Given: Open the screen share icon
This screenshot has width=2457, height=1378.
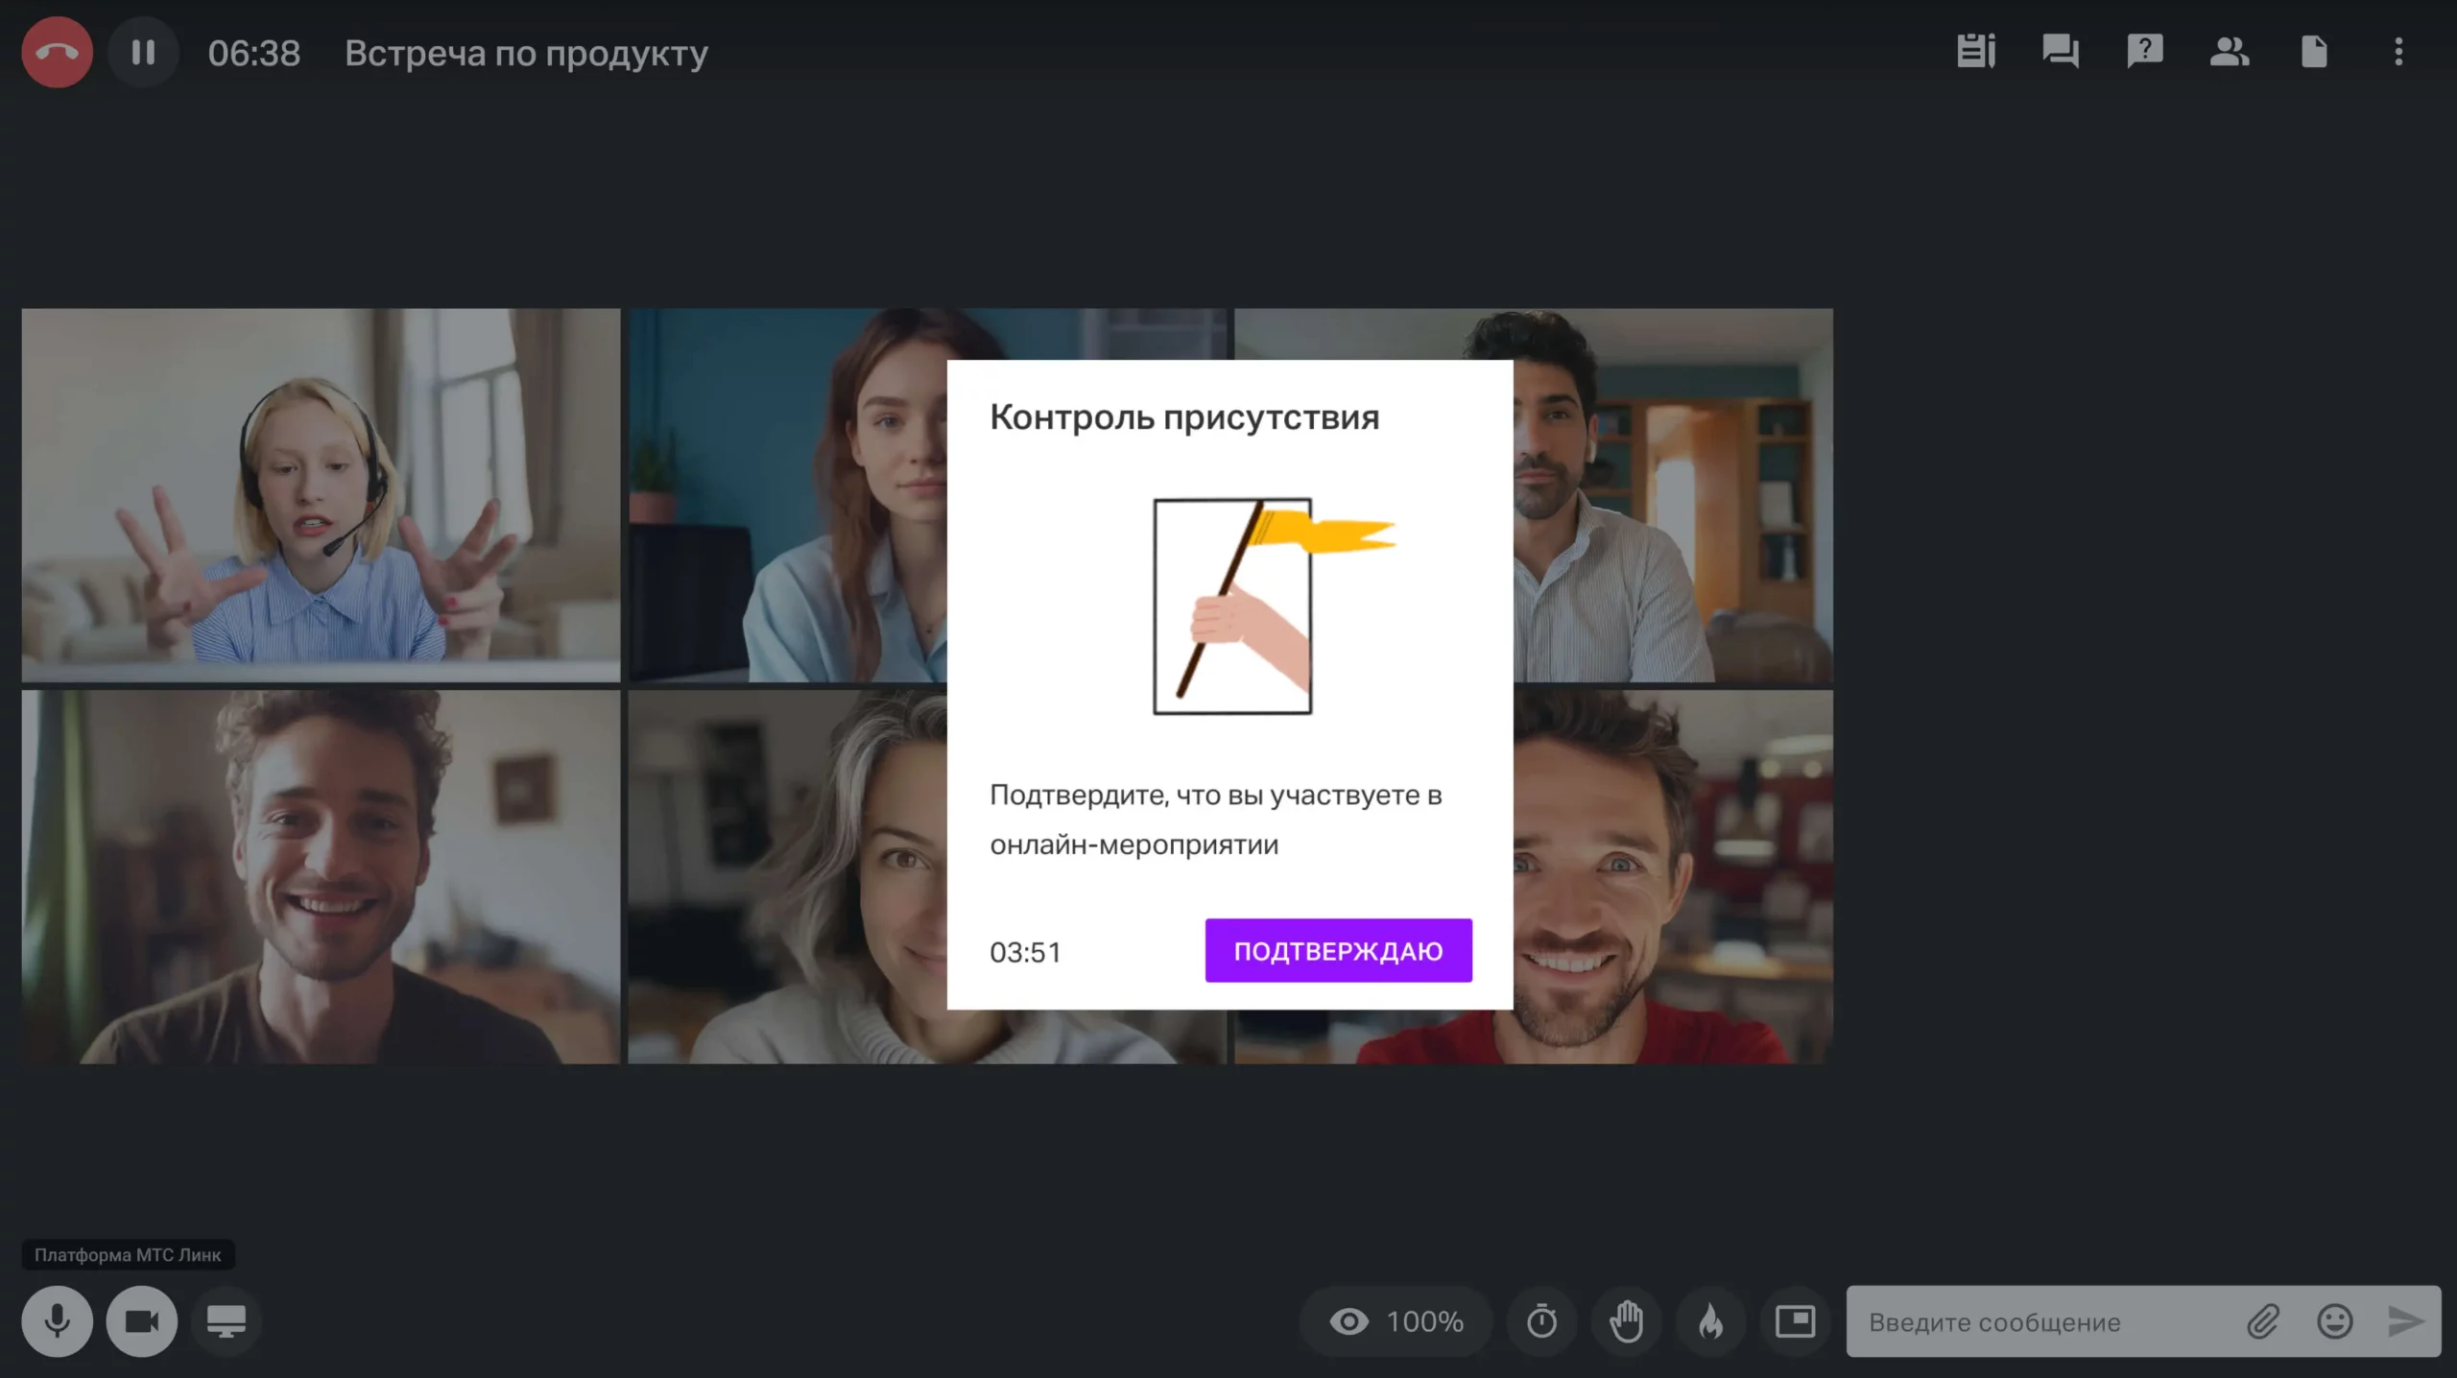Looking at the screenshot, I should click(x=227, y=1320).
